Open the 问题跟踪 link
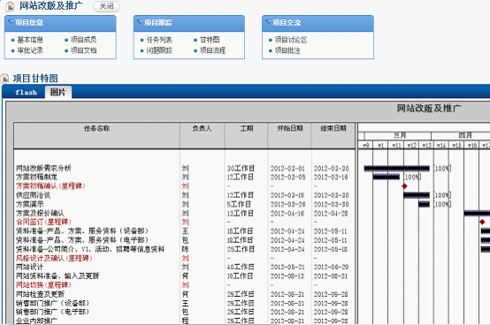Screen dimensions: 490x325 click(x=159, y=50)
